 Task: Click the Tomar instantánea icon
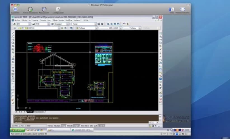(x=30, y=9)
